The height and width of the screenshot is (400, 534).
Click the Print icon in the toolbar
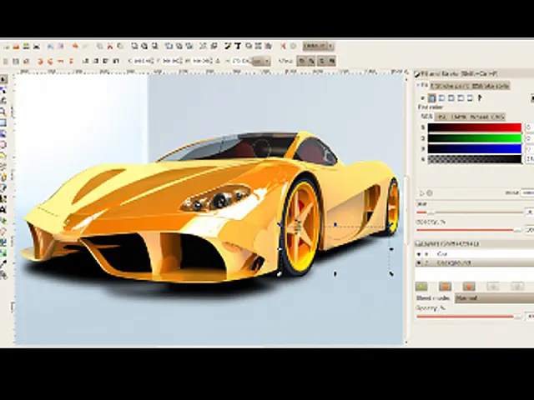36,47
